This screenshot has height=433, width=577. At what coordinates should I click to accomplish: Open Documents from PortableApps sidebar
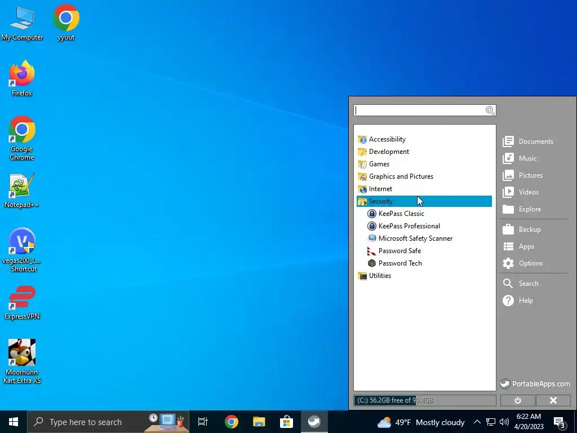coord(528,142)
